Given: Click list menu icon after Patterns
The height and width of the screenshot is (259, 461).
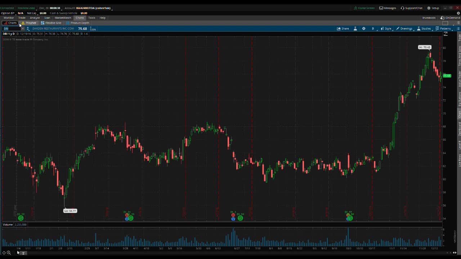Looking at the screenshot, I should point(458,28).
